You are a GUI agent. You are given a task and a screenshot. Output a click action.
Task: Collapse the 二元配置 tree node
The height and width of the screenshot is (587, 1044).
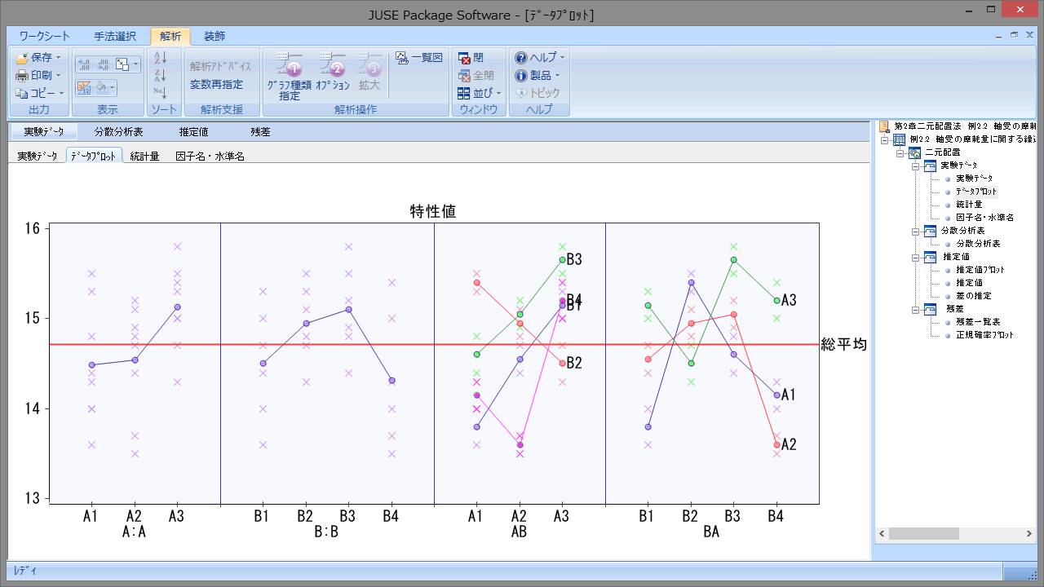coord(900,153)
